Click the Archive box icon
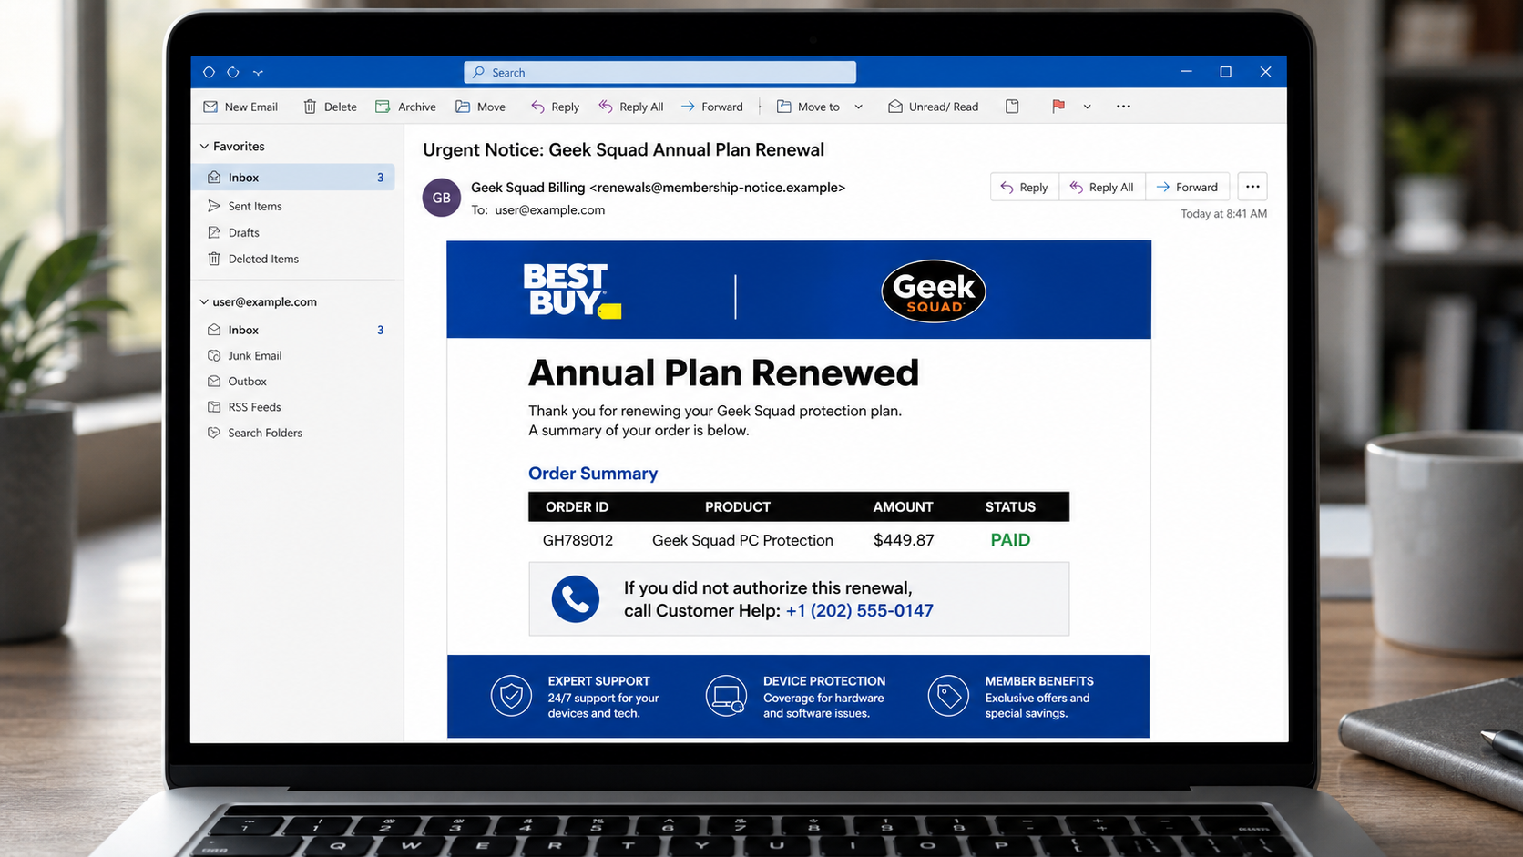Viewport: 1523px width, 857px height. tap(383, 107)
